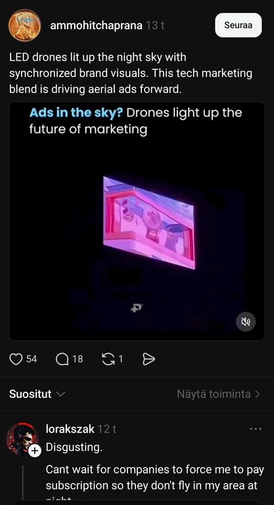Open the post caption about LED drones

coord(131,73)
